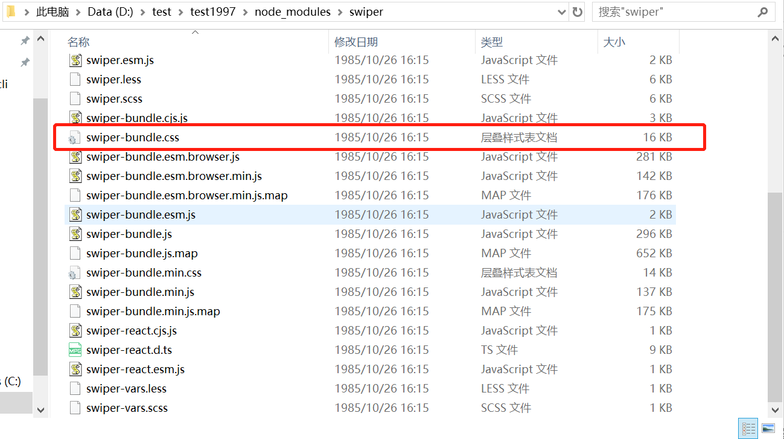Click the search magnifier icon

pos(762,11)
